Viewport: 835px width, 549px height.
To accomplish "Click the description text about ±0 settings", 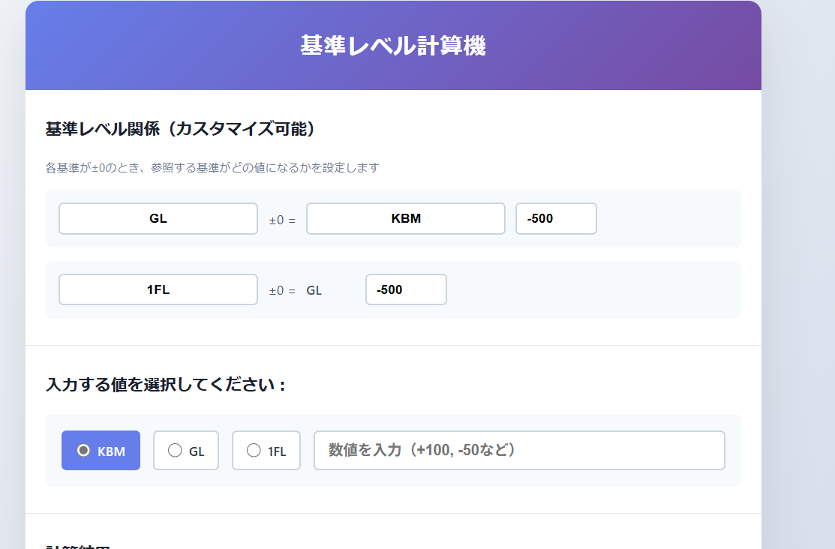I will [x=212, y=168].
